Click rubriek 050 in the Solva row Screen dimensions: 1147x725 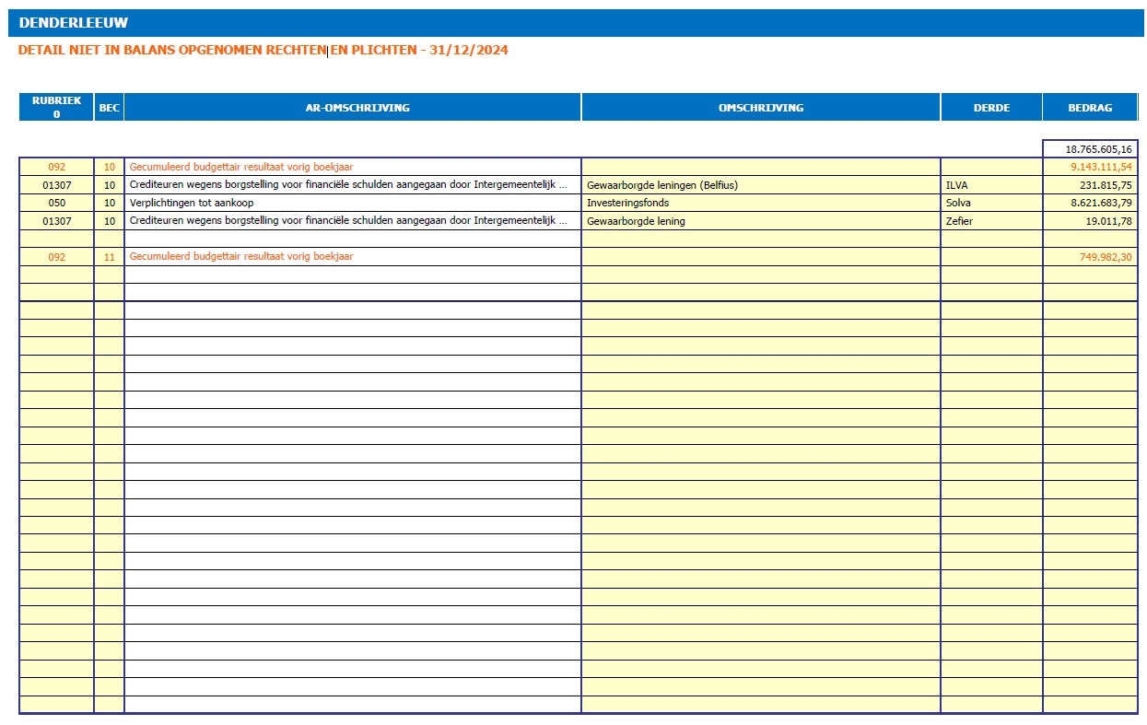[x=56, y=203]
